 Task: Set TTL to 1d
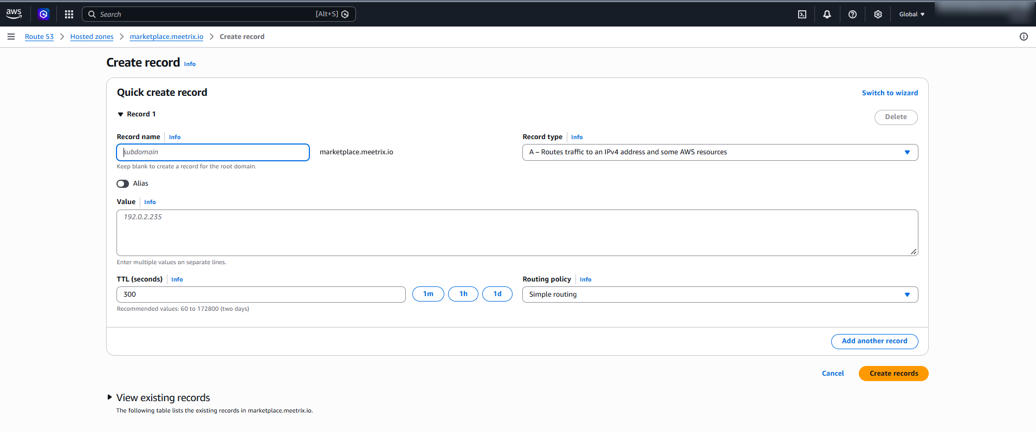click(497, 294)
